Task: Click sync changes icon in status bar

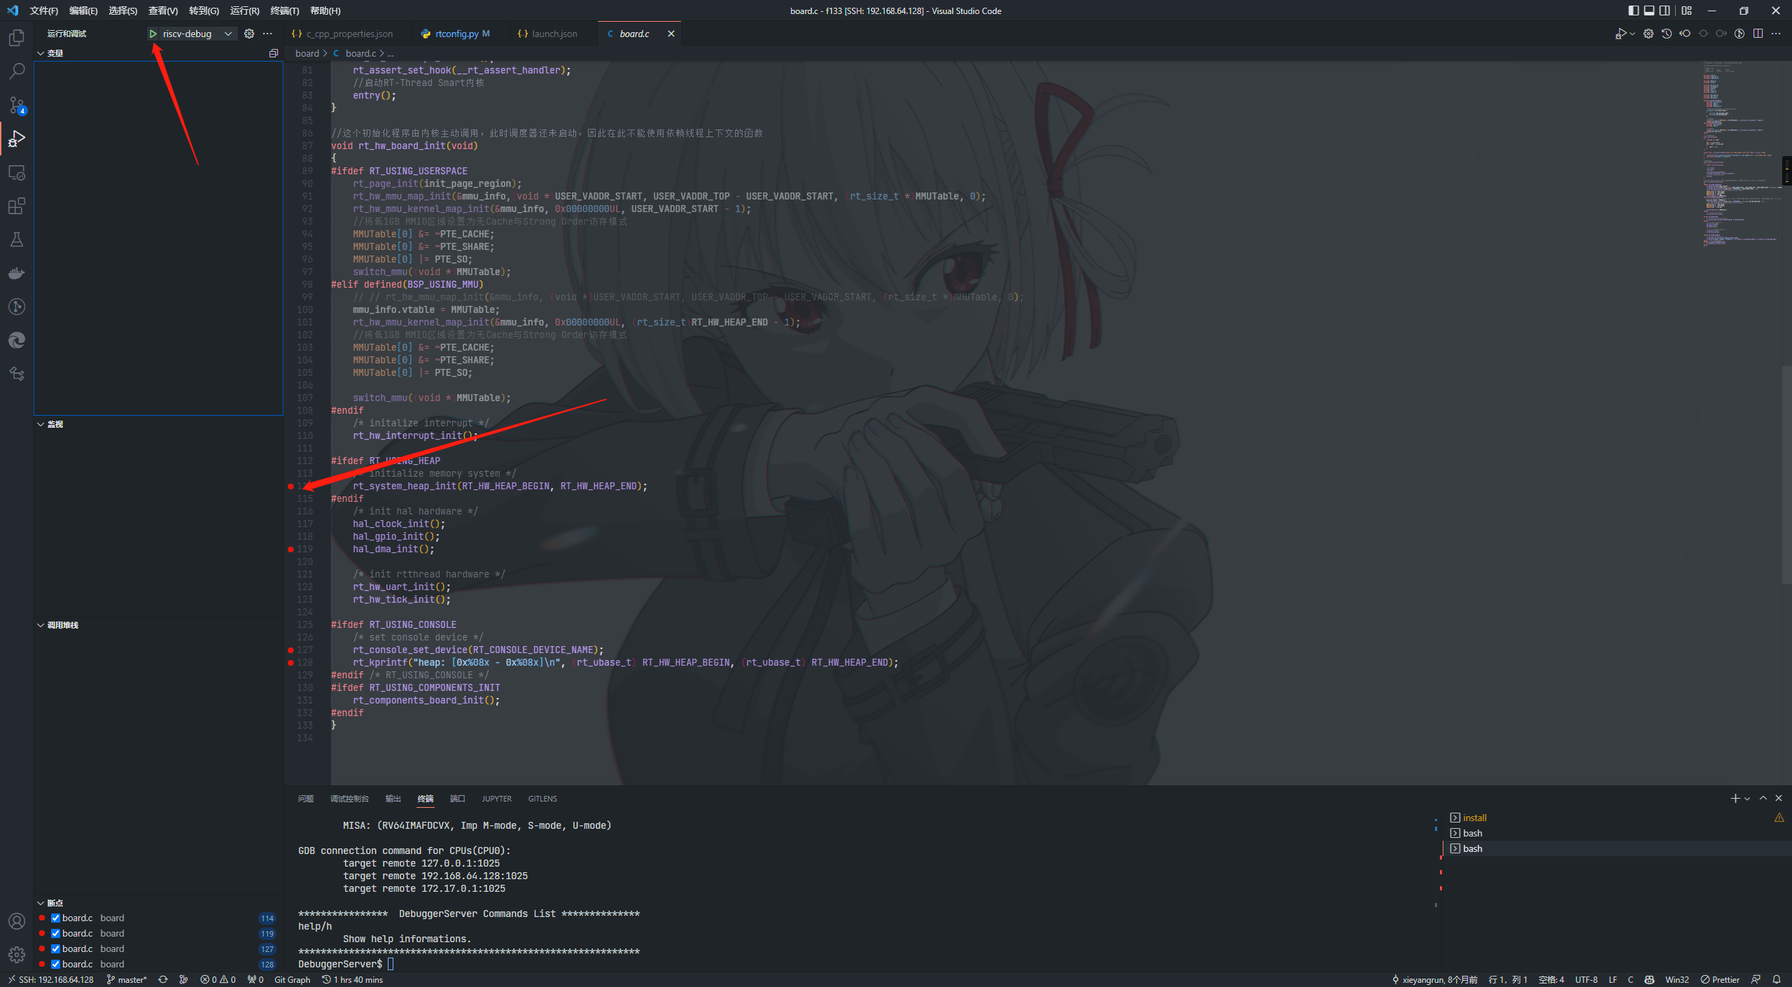Action: (x=163, y=979)
